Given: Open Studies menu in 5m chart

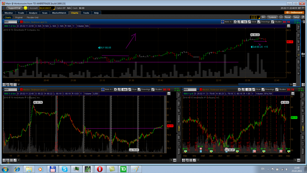Looking at the screenshot, I should [x=157, y=90].
